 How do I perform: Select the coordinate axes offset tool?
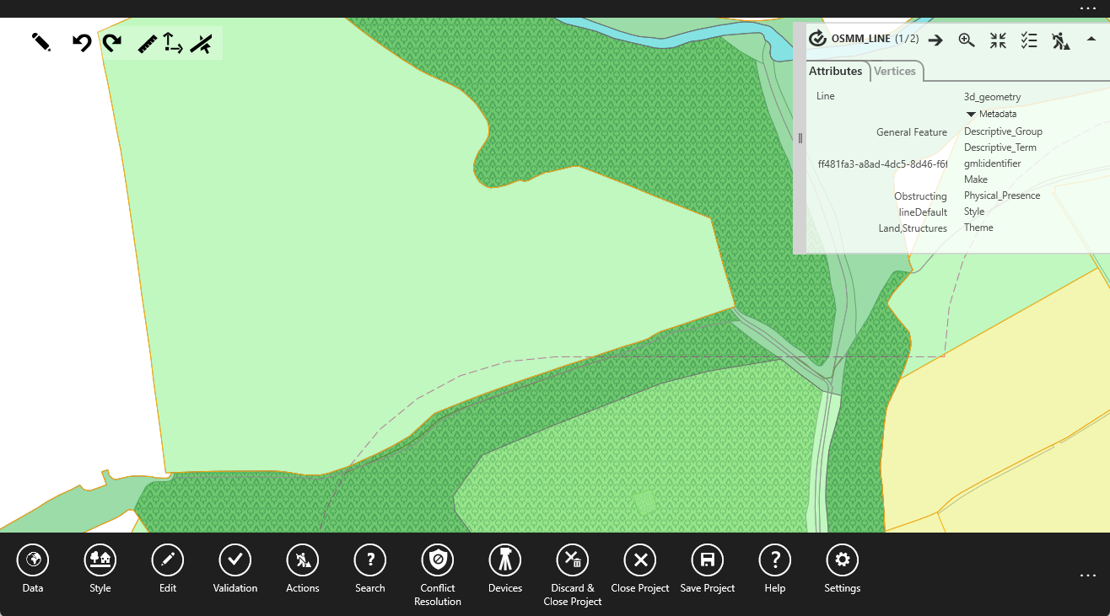click(173, 43)
